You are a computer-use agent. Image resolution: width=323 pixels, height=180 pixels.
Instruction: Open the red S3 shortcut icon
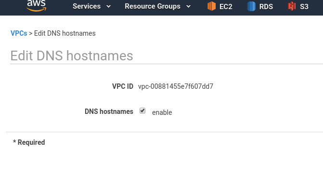[x=292, y=6]
